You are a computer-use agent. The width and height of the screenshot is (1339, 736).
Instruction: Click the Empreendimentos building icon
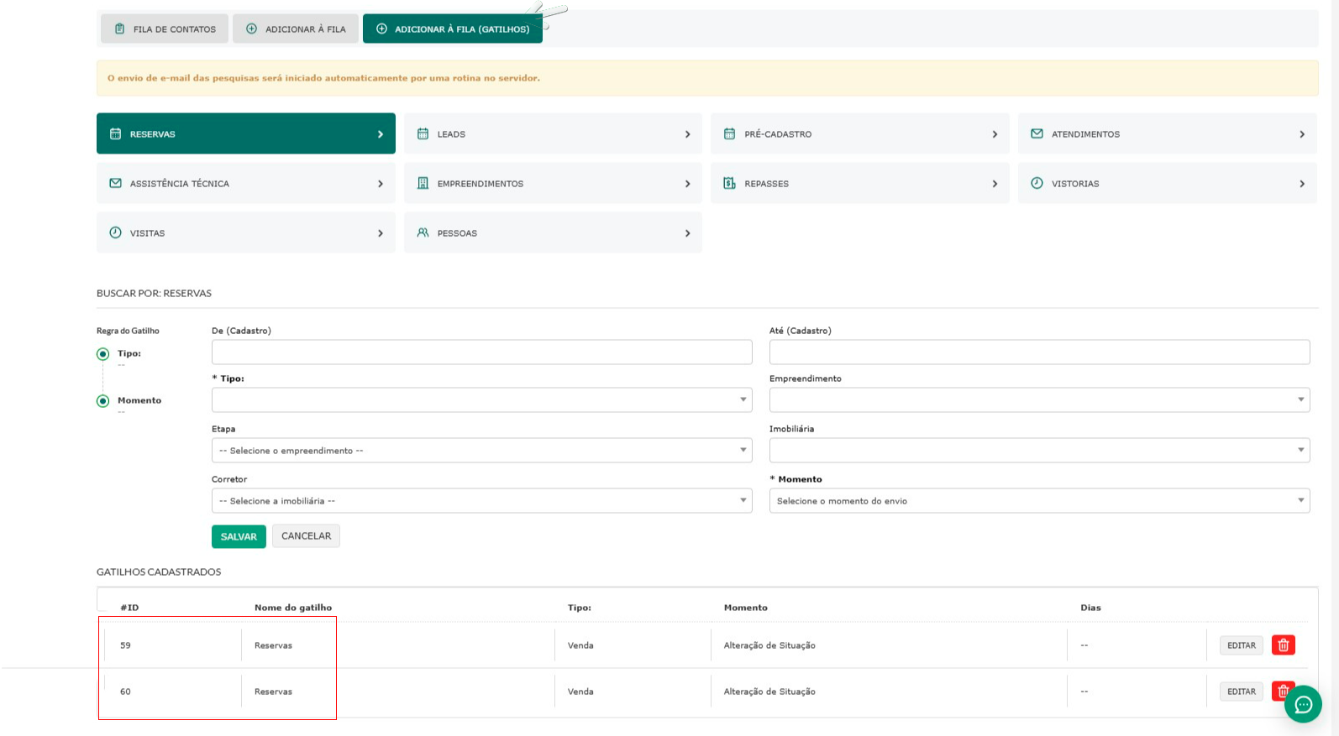423,183
